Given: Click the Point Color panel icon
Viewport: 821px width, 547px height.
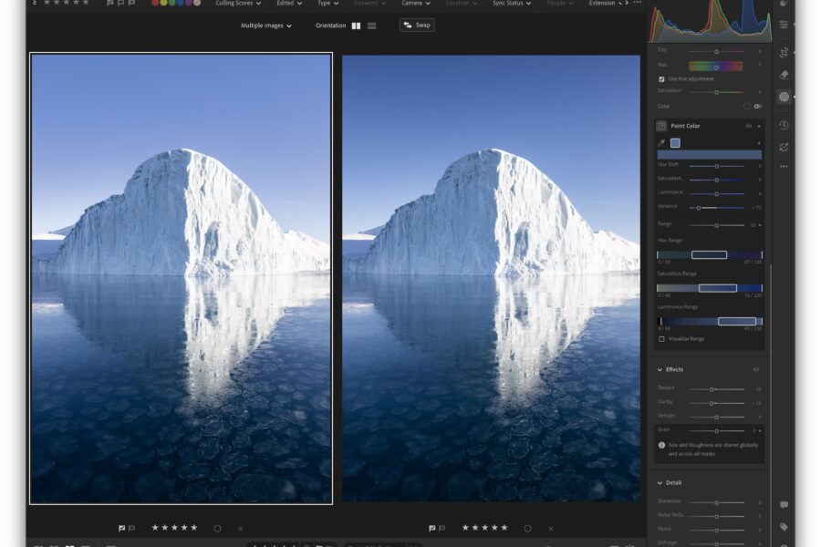Looking at the screenshot, I should pos(662,126).
